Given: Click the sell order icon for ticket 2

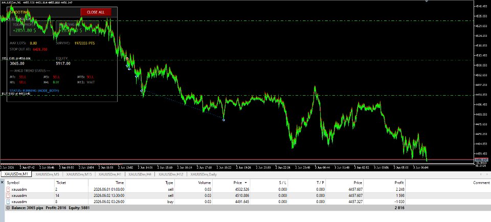Looking at the screenshot, I should coord(8,189).
